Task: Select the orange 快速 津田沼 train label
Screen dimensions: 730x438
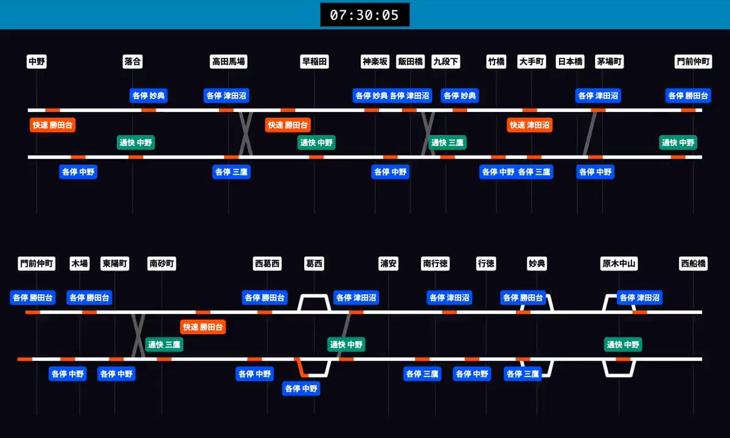Action: point(529,125)
